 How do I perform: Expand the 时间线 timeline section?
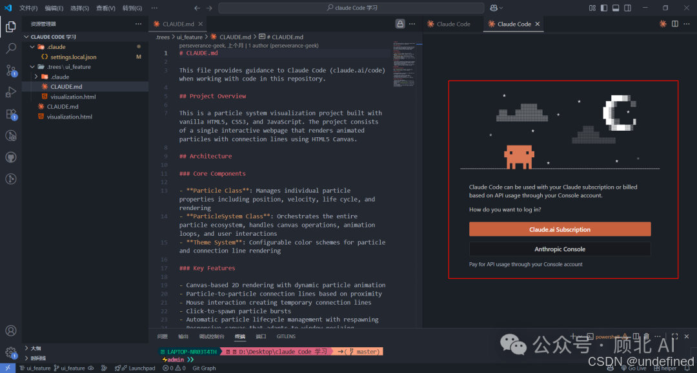click(26, 358)
